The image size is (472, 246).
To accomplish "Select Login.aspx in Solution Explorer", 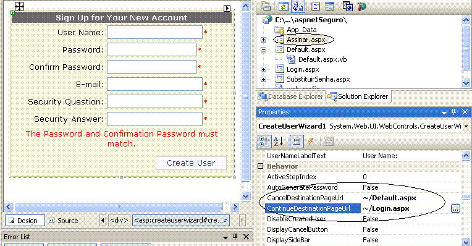I will [x=303, y=70].
